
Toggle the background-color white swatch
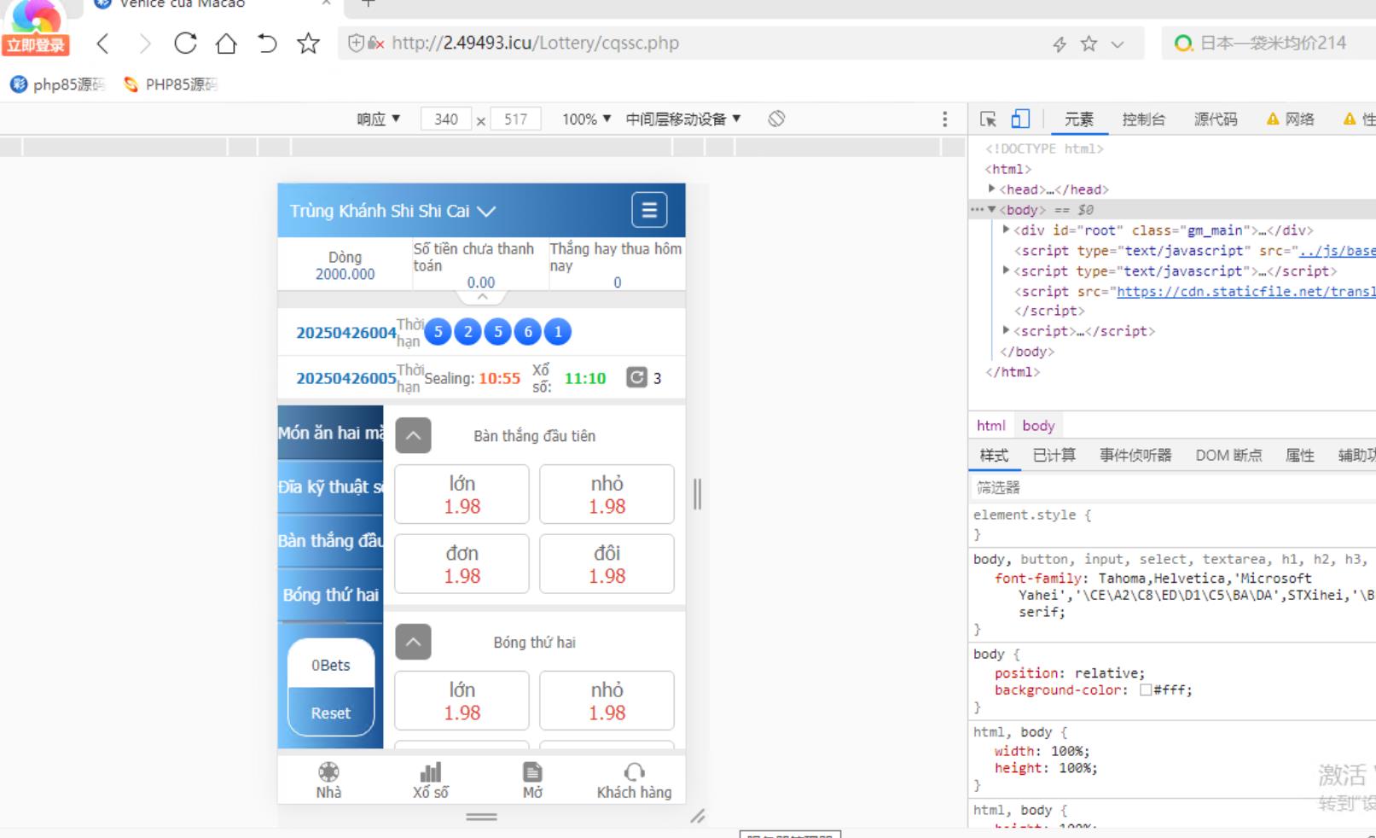point(1146,690)
